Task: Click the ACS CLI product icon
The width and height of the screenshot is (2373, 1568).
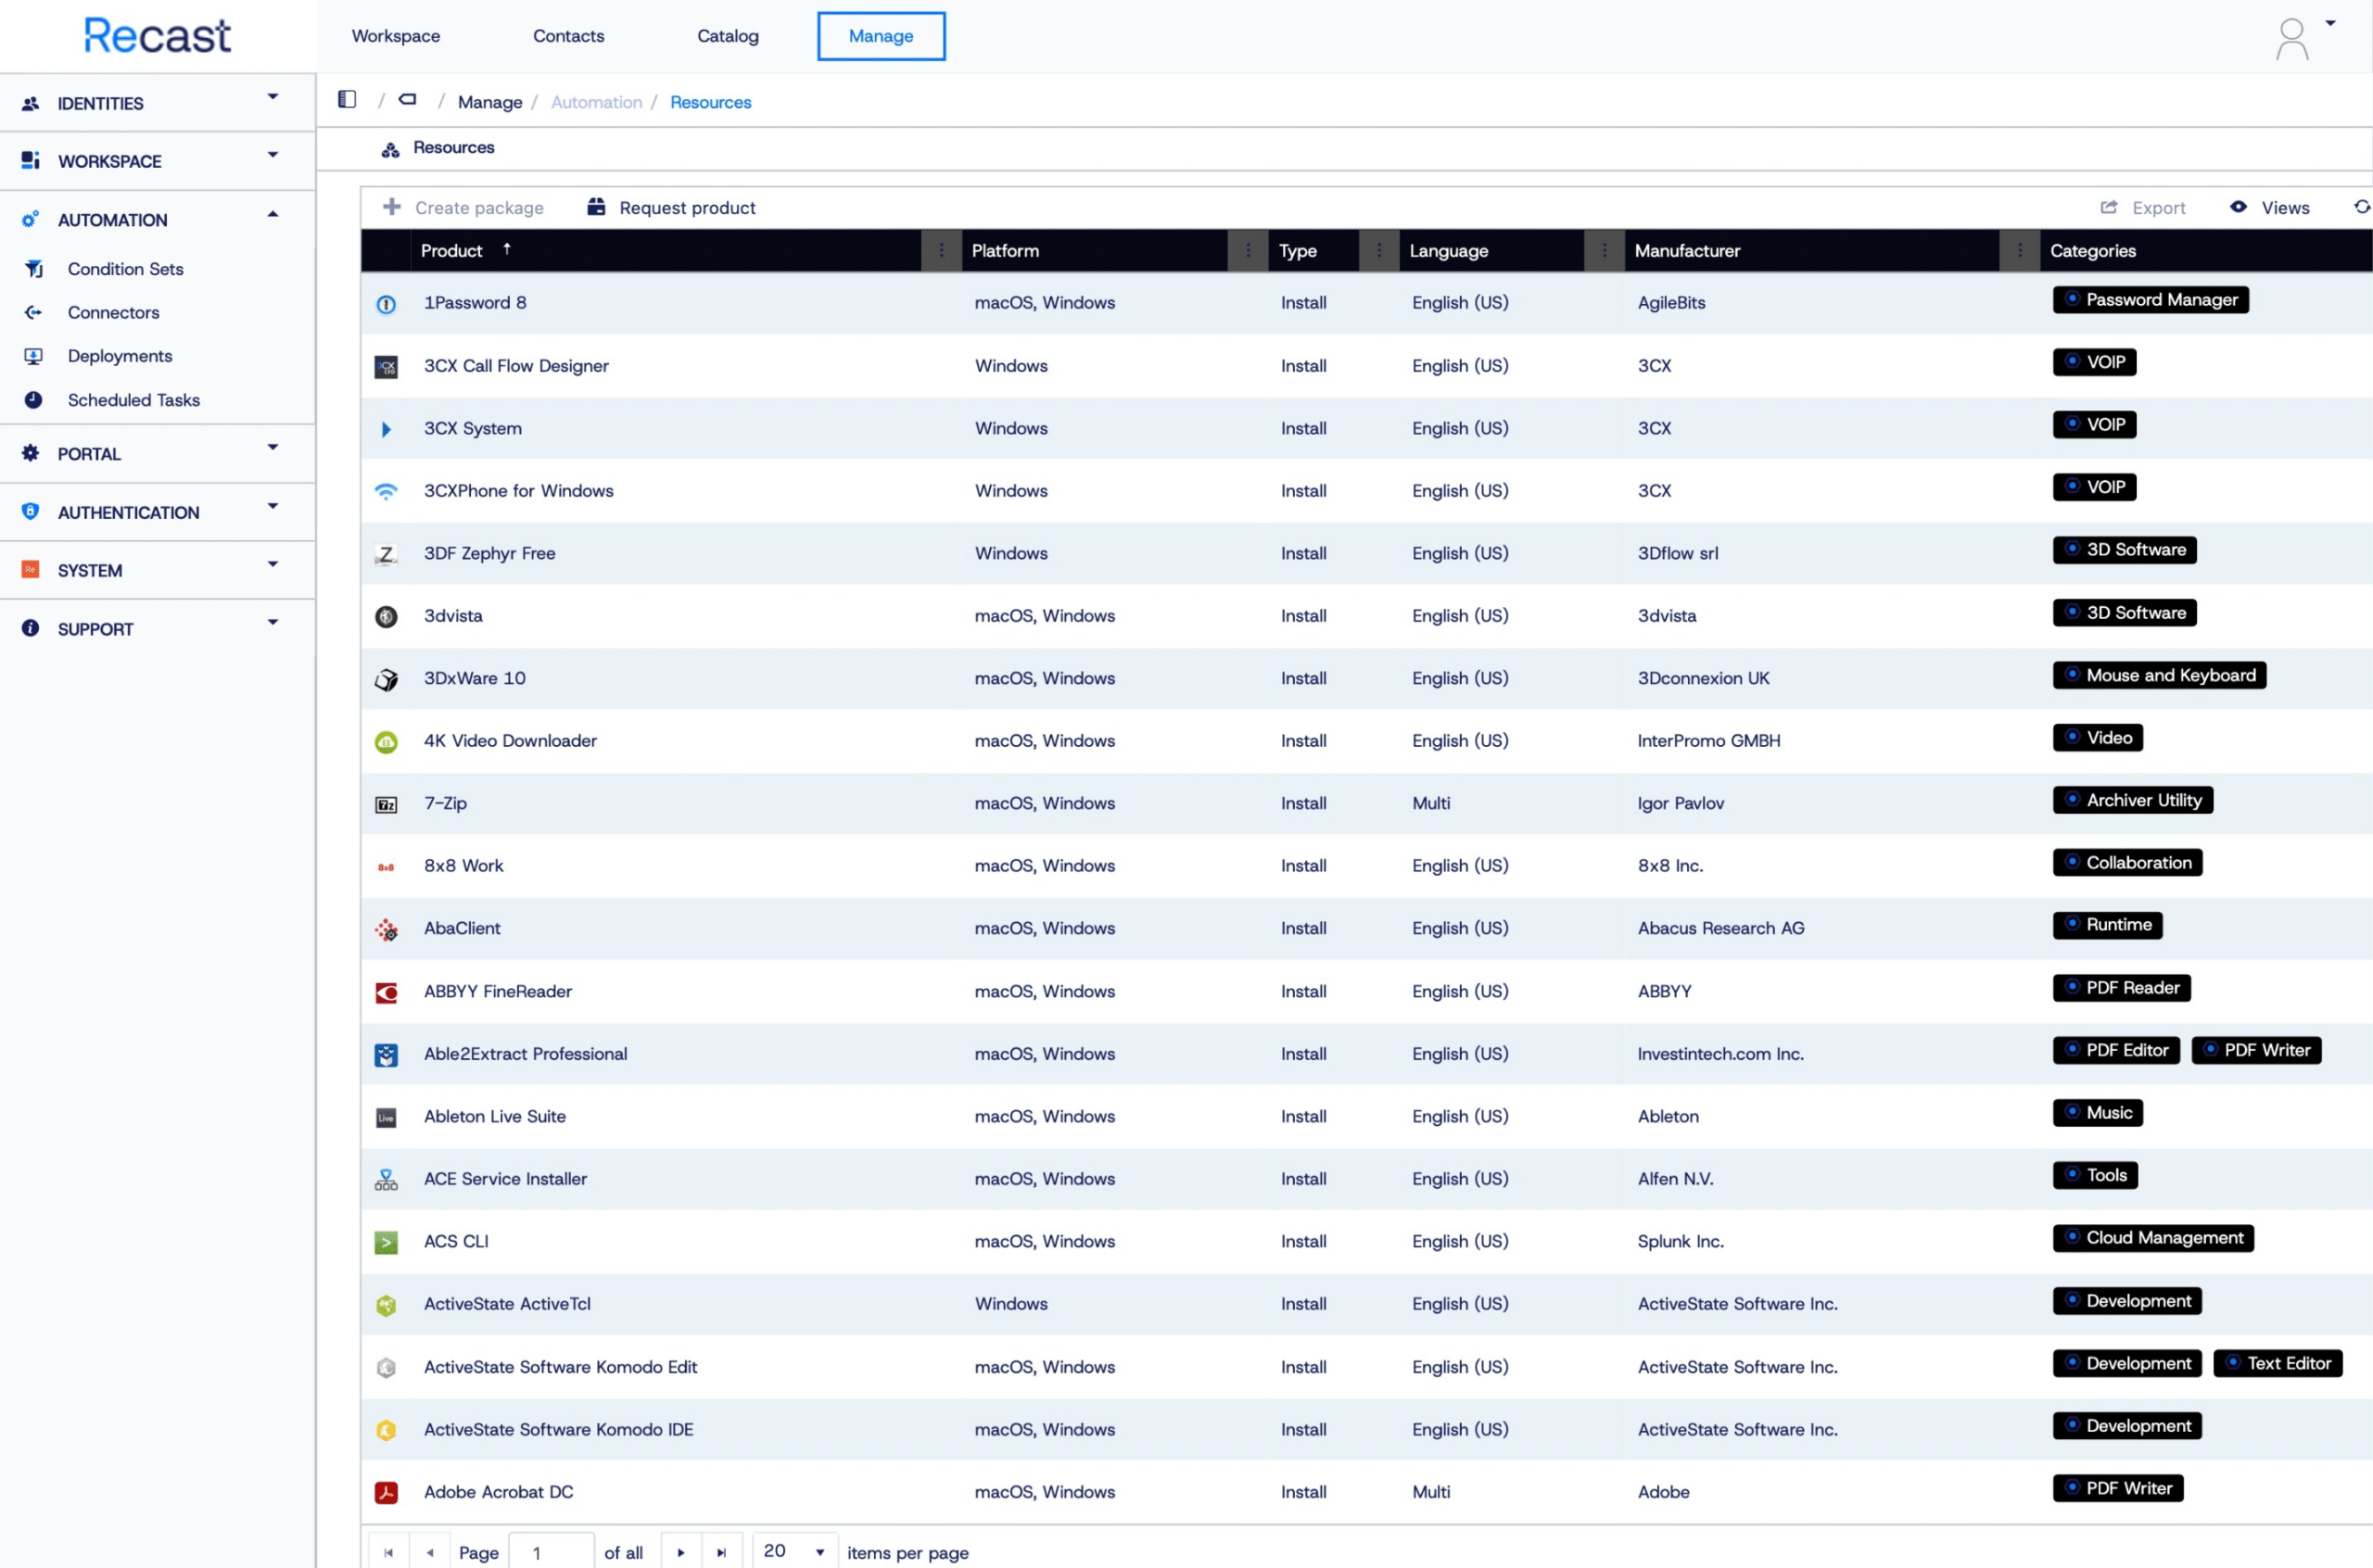Action: (x=386, y=1243)
